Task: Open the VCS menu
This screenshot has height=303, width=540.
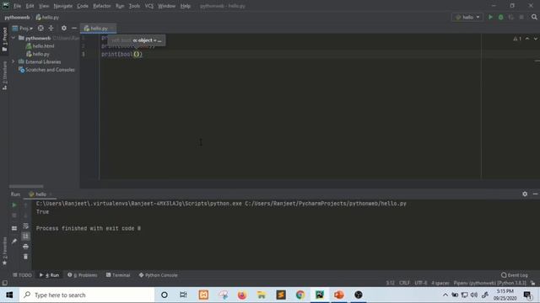Action: pyautogui.click(x=149, y=6)
